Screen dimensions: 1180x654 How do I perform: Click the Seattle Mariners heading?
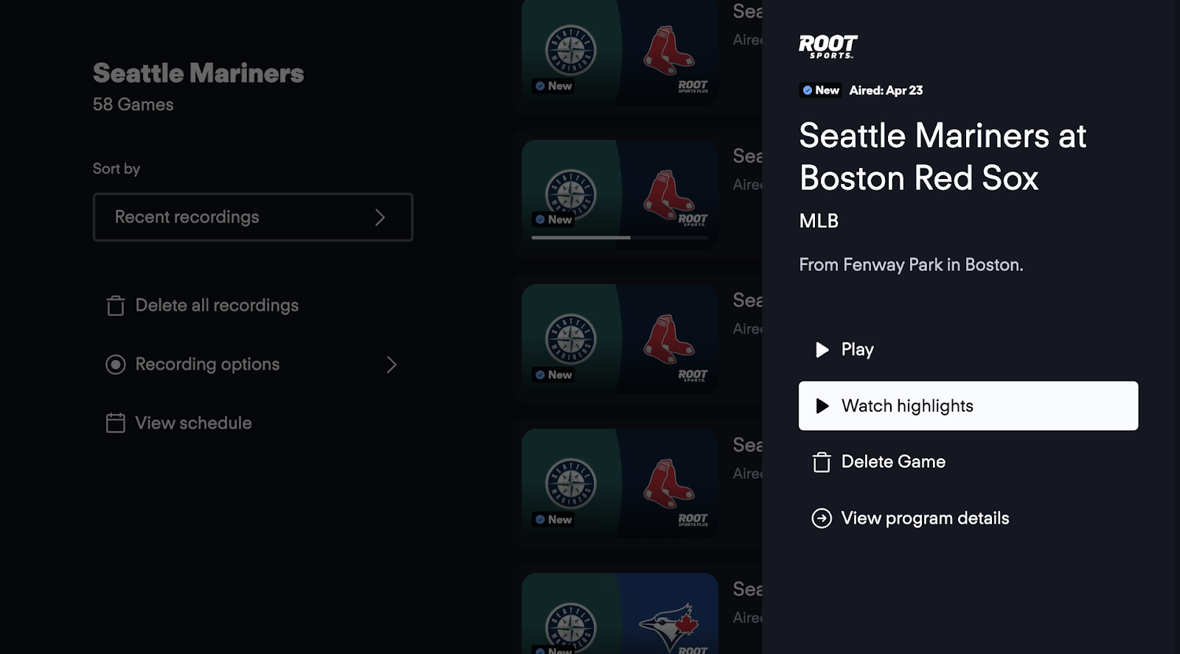198,73
